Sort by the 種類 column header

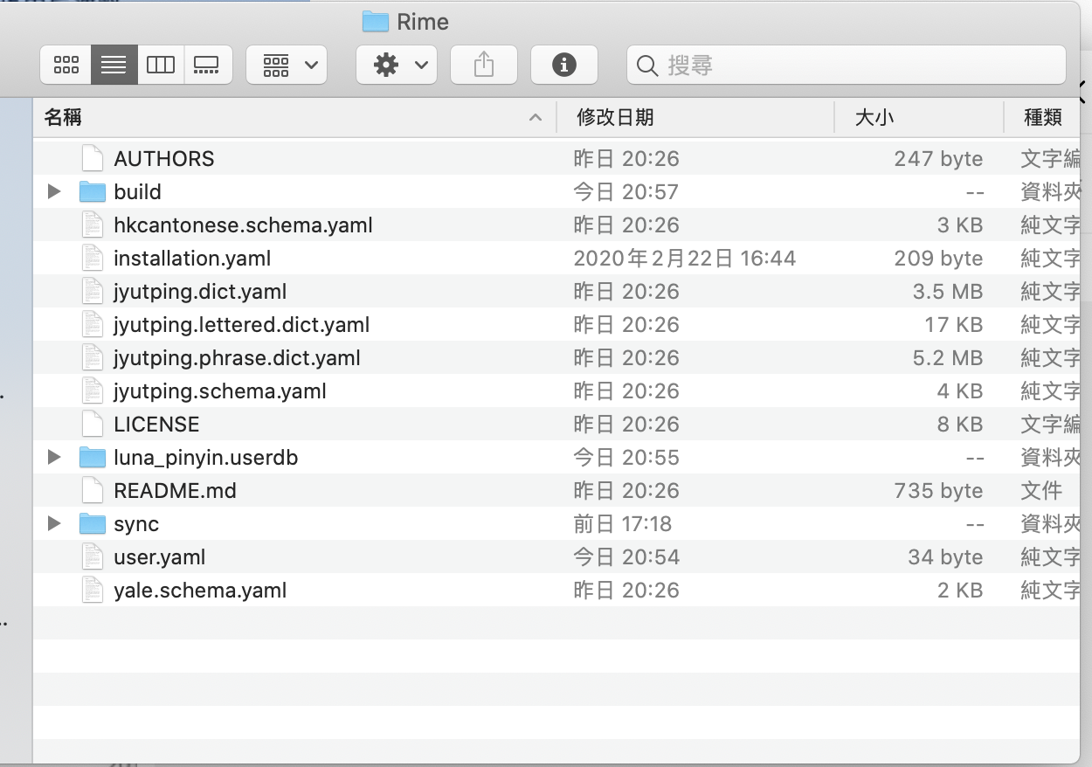(x=1041, y=118)
